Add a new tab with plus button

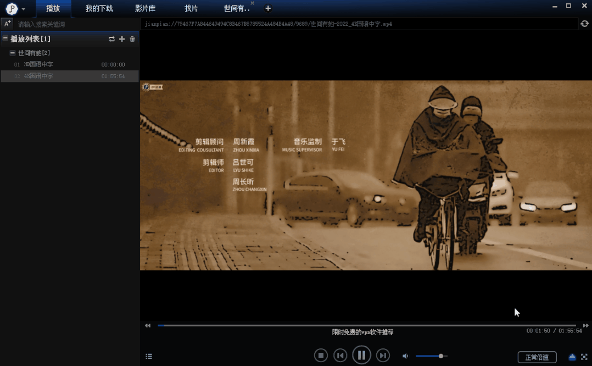(x=267, y=8)
